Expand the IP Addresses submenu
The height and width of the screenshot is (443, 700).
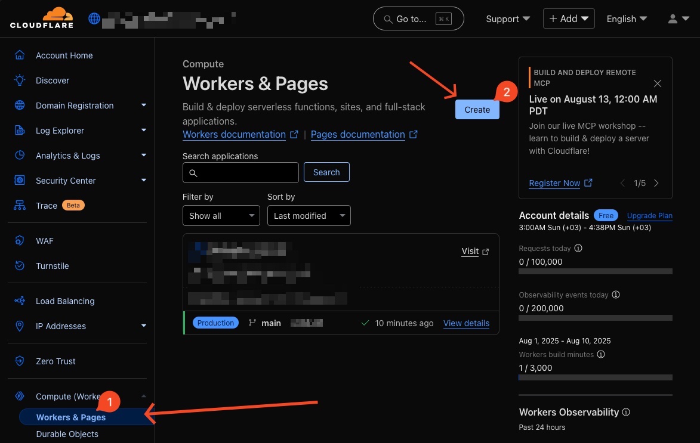[x=144, y=326]
